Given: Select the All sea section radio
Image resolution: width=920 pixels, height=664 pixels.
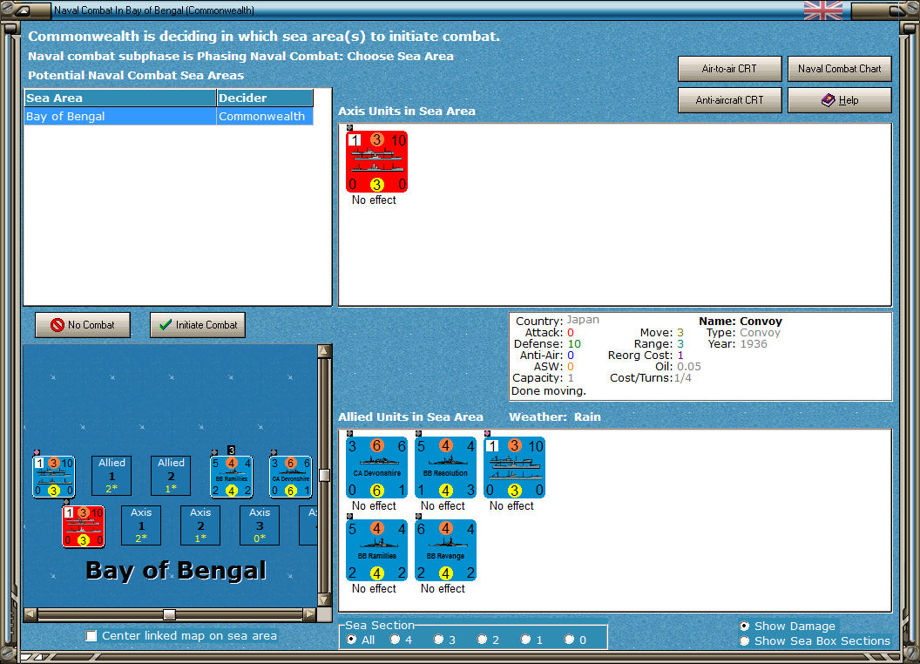Looking at the screenshot, I should click(x=351, y=640).
